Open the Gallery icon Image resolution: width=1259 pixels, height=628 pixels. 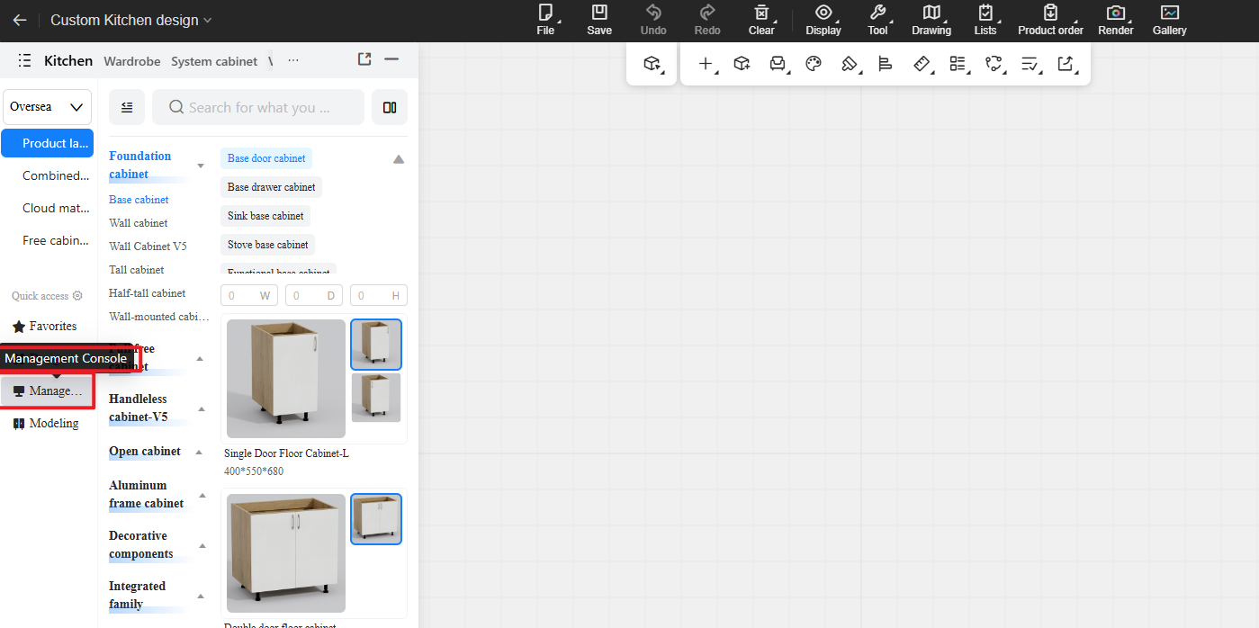click(x=1169, y=20)
